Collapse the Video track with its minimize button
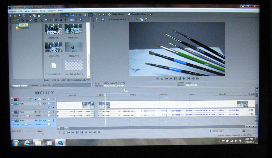Screen dimensions: 272x158 [x=12, y=104]
